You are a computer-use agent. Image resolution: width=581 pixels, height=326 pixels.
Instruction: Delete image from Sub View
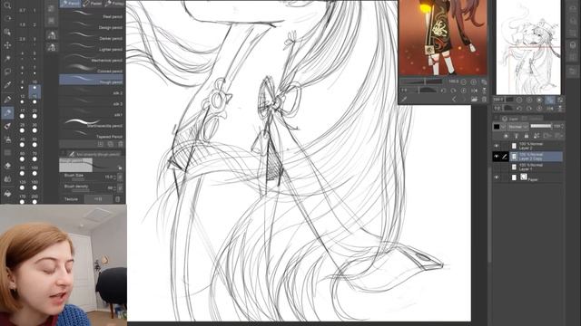click(484, 99)
